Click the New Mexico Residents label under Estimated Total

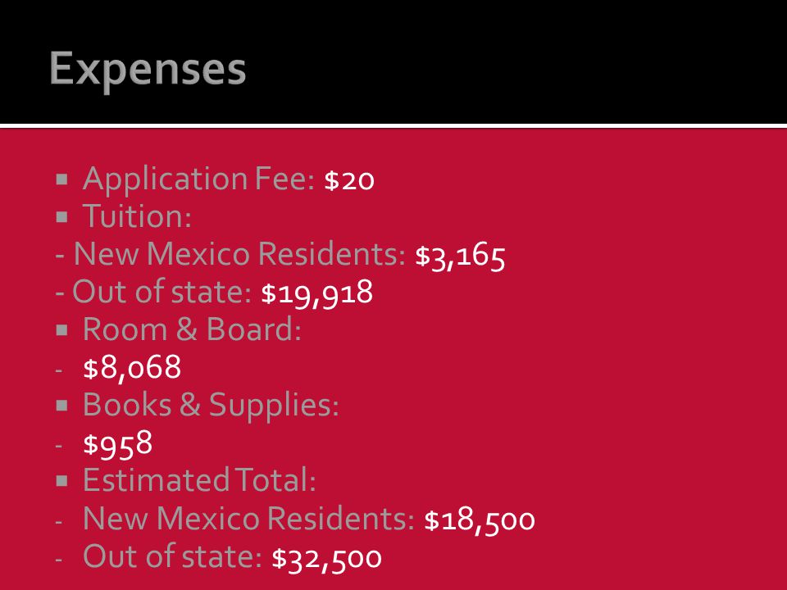pos(248,518)
